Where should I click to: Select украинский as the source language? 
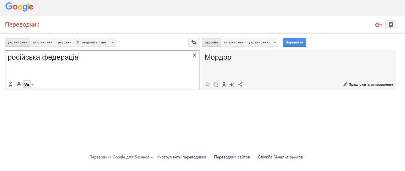(17, 43)
